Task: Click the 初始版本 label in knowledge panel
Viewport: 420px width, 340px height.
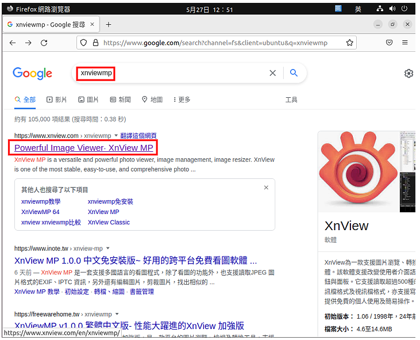Action: pyautogui.click(x=339, y=316)
